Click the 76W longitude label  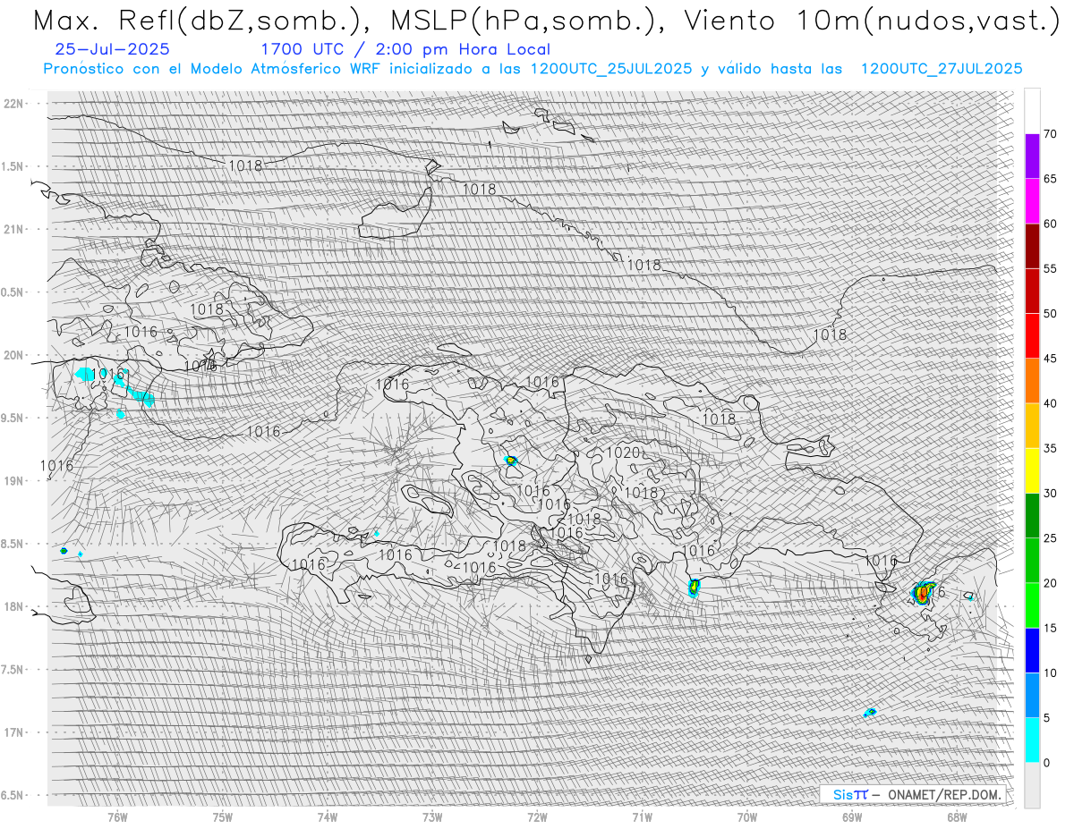pos(117,816)
